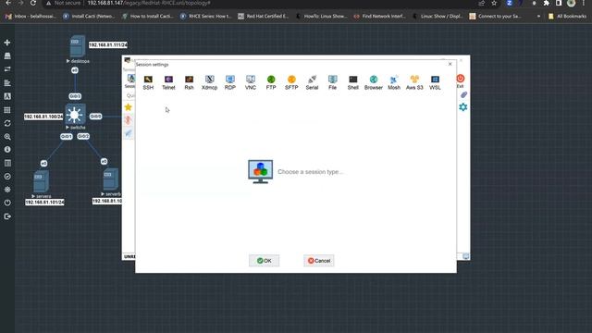Open All Bookmarks folder
The width and height of the screenshot is (592, 333).
tap(567, 17)
